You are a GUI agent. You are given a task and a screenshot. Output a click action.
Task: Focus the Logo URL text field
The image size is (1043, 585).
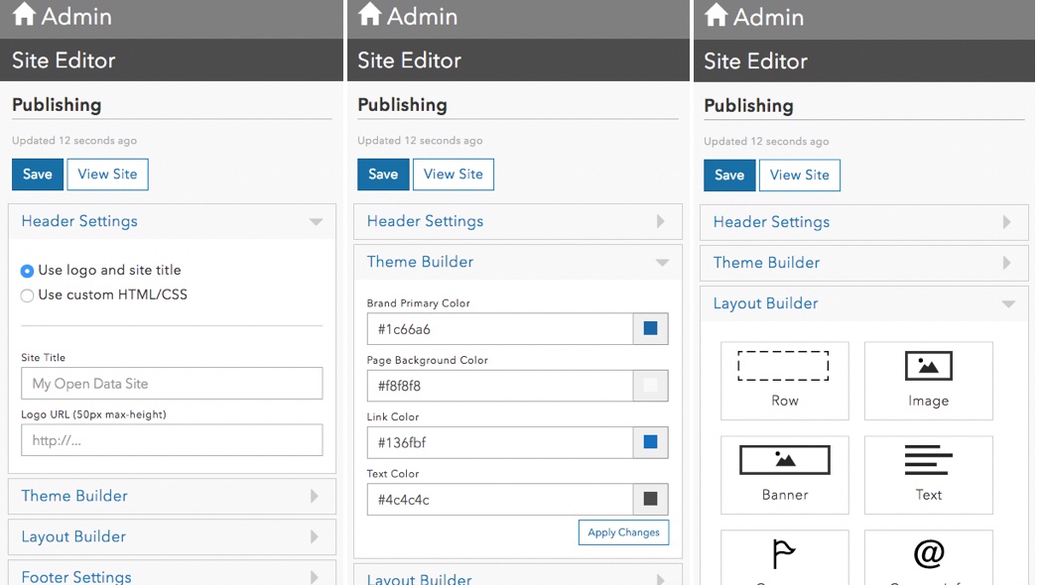172,440
